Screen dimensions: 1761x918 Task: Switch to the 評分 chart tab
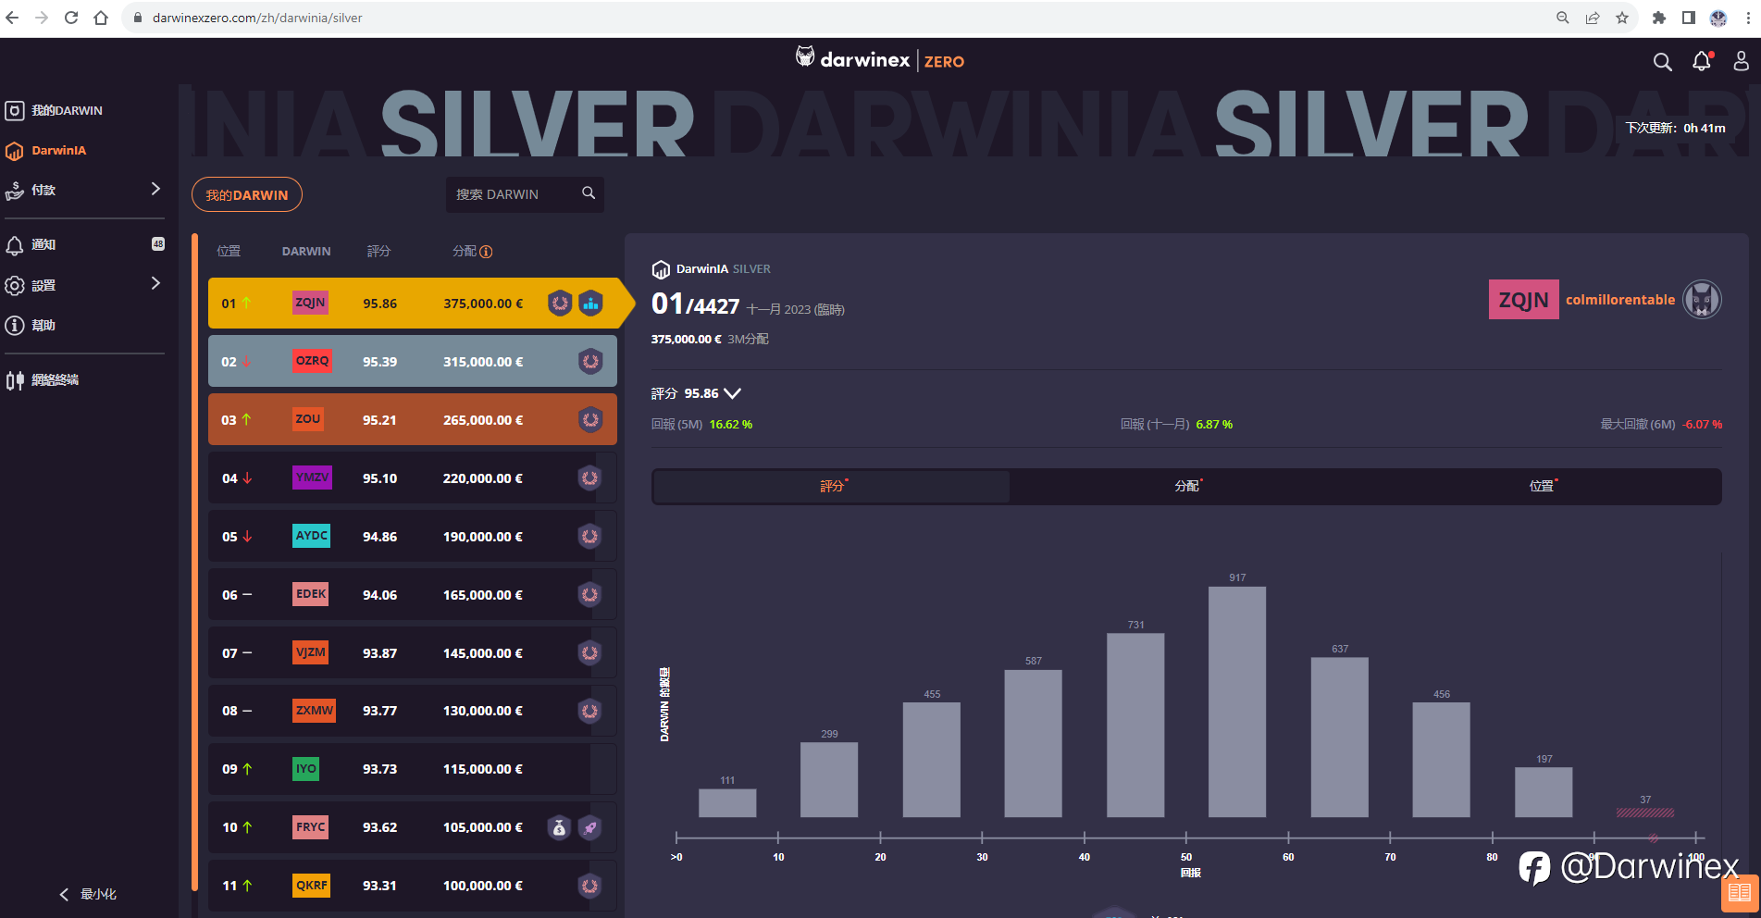[x=832, y=487]
